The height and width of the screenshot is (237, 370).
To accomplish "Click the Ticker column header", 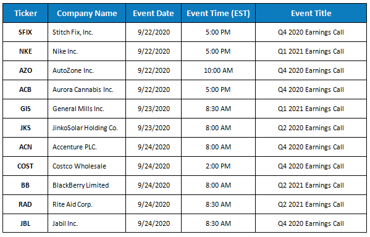I will [25, 13].
